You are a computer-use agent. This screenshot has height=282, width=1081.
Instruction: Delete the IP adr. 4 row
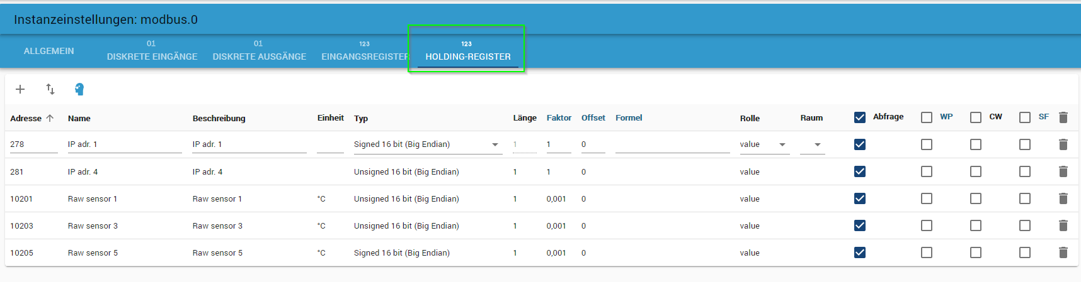[1063, 171]
